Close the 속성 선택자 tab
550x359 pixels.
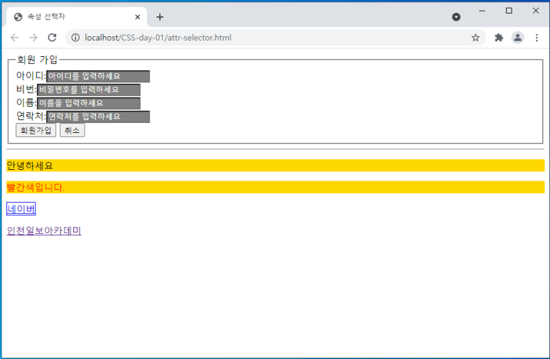[x=137, y=17]
